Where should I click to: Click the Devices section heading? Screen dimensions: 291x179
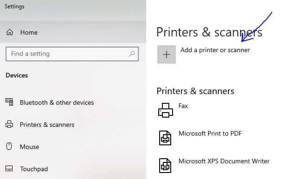coord(17,75)
